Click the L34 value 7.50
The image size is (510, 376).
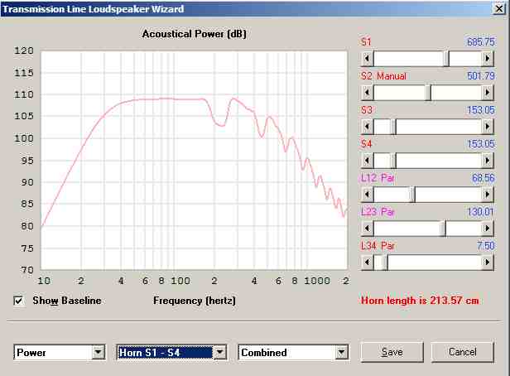(486, 246)
